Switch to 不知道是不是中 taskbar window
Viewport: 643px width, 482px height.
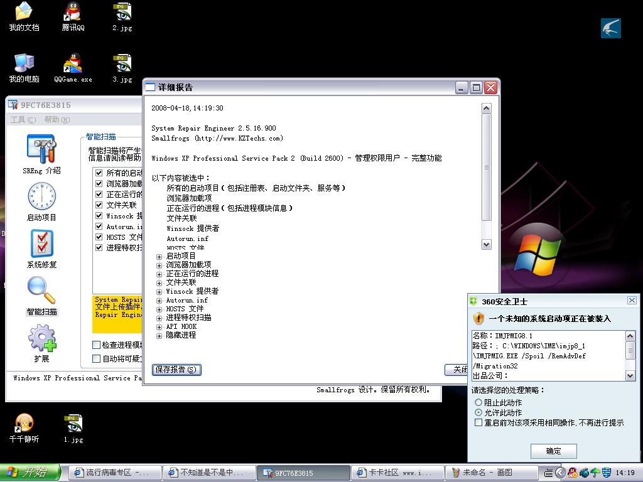(208, 473)
